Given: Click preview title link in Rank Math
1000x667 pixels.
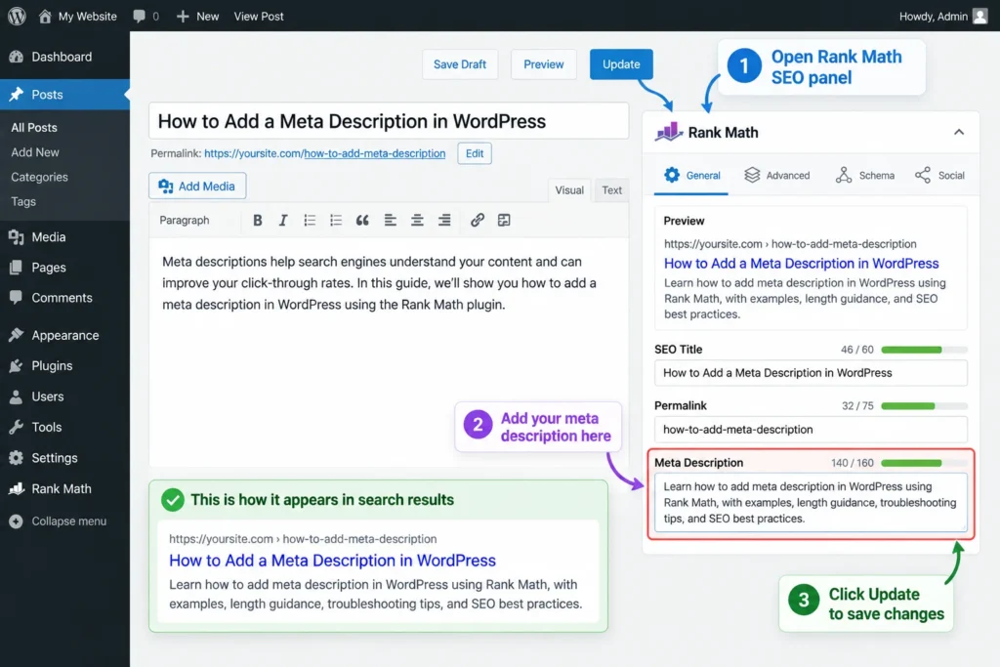Looking at the screenshot, I should click(801, 264).
